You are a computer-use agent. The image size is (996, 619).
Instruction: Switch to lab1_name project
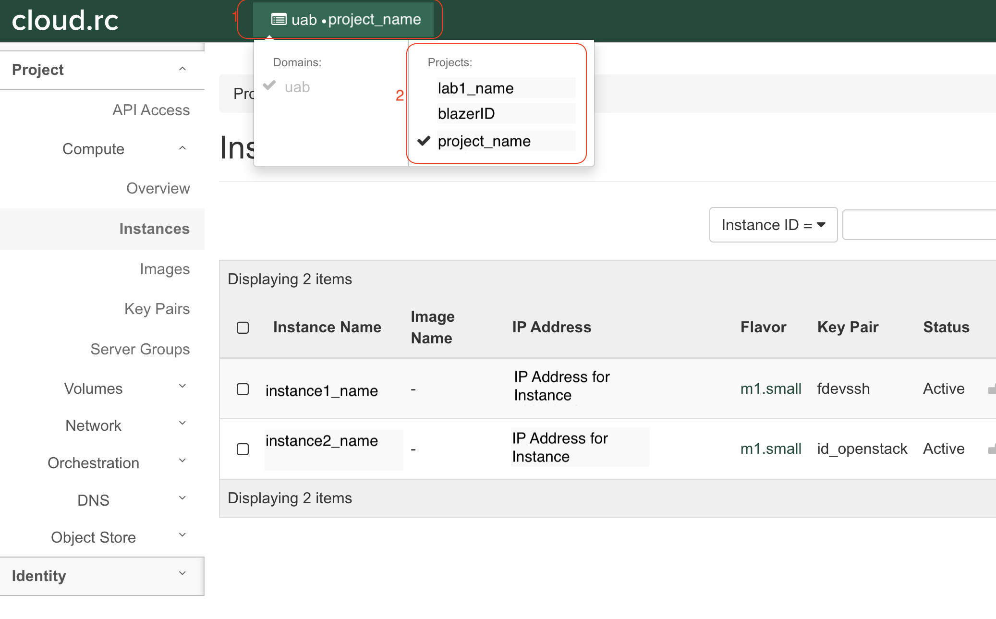[x=475, y=88]
